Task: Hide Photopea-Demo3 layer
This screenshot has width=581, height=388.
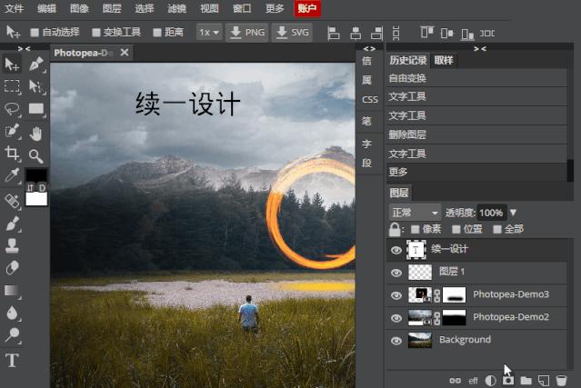Action: tap(396, 295)
